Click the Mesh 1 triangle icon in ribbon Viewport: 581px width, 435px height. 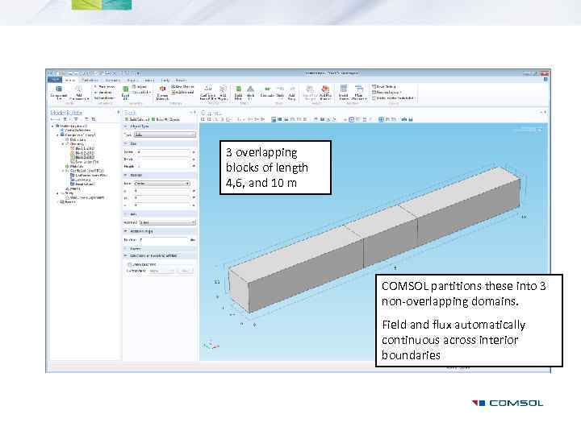pos(250,89)
